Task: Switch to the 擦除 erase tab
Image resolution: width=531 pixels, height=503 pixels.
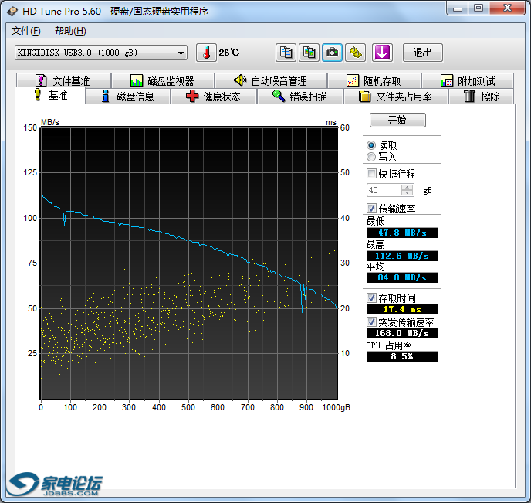Action: pos(482,97)
